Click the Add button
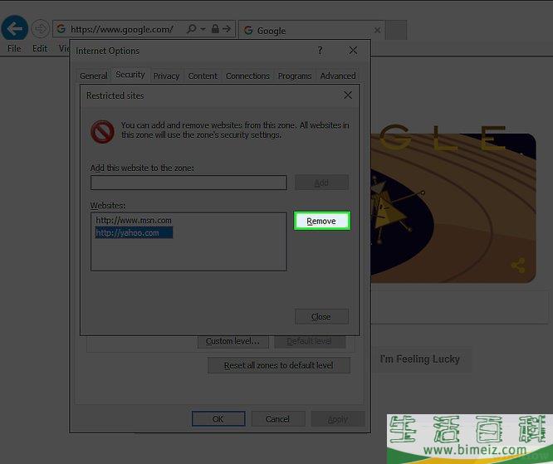This screenshot has width=553, height=464. tap(321, 183)
